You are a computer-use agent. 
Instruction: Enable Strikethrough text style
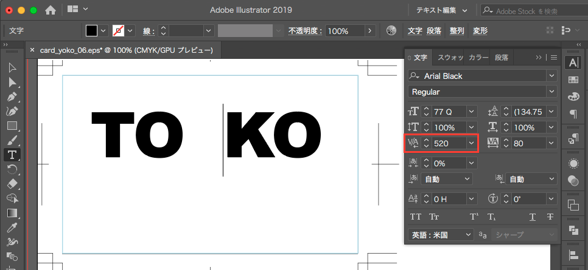(x=550, y=217)
